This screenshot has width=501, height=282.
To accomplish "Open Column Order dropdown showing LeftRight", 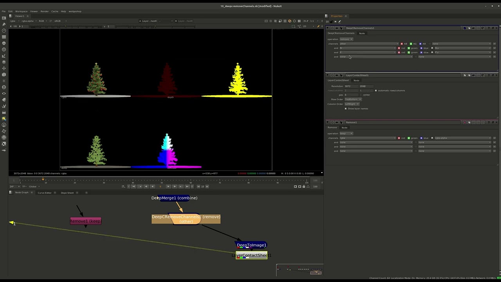I will coord(351,104).
